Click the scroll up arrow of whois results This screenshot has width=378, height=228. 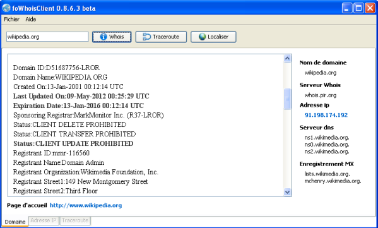[x=287, y=58]
